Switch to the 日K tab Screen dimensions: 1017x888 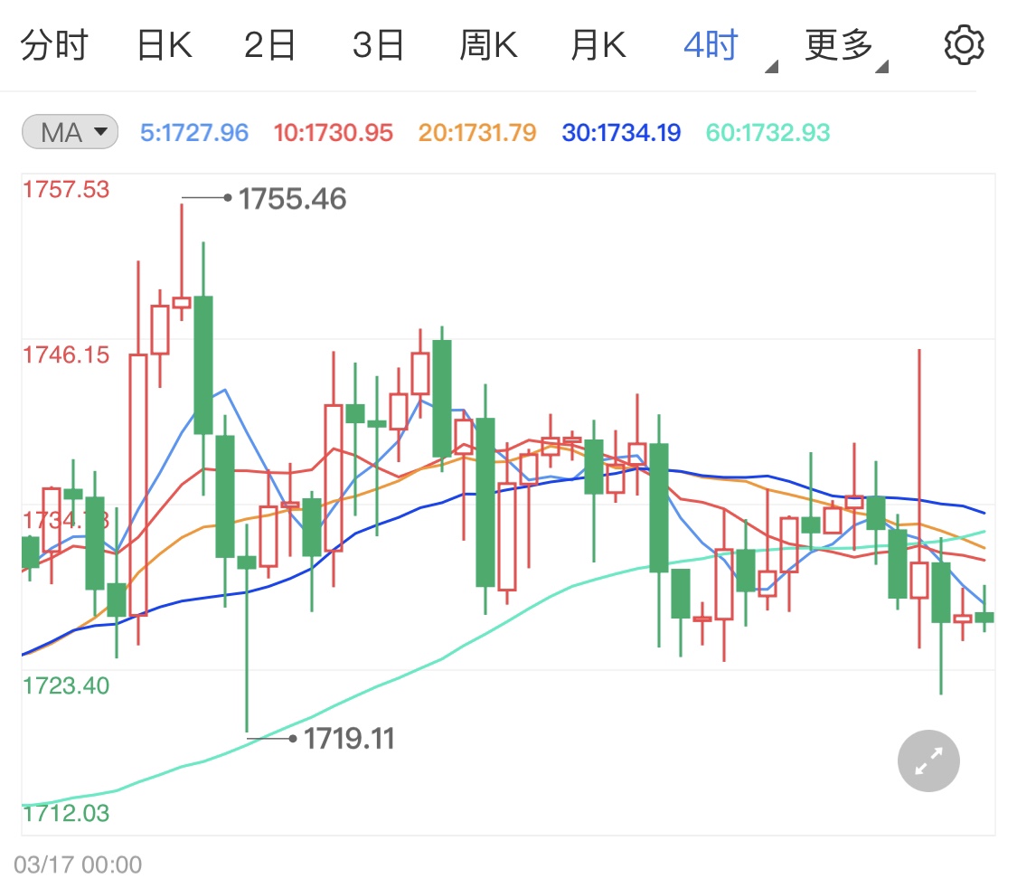pos(165,45)
